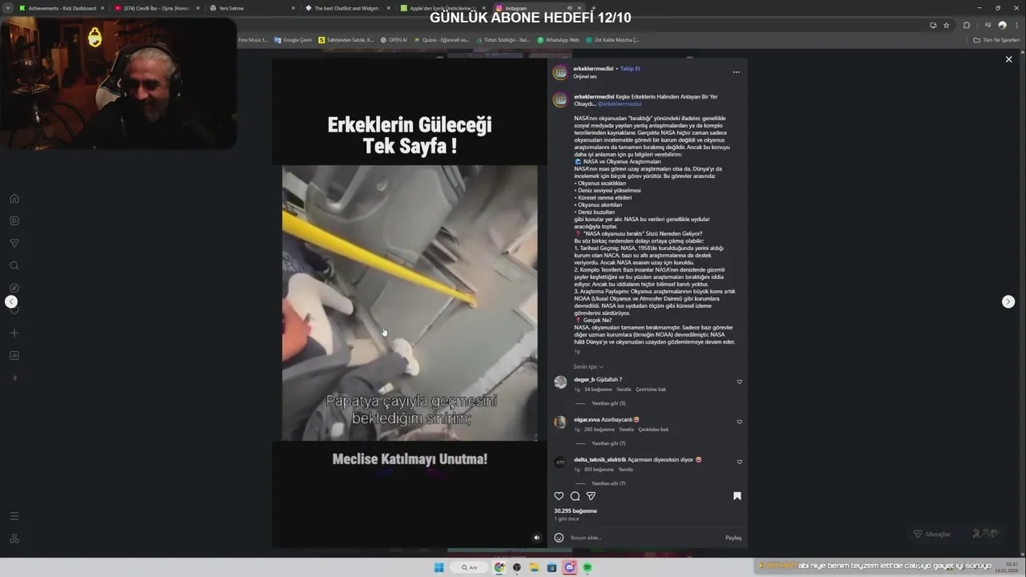
Task: Open the Chrome profile avatar
Action: pos(1002,25)
